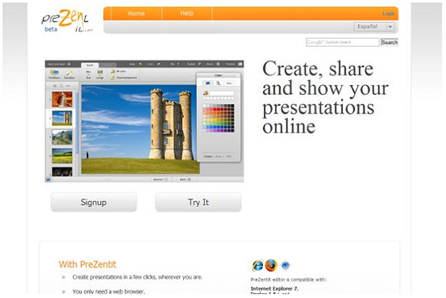This screenshot has height=298, width=446.
Task: Select the dark slide thumbnail at bottom
Action: coord(62,172)
